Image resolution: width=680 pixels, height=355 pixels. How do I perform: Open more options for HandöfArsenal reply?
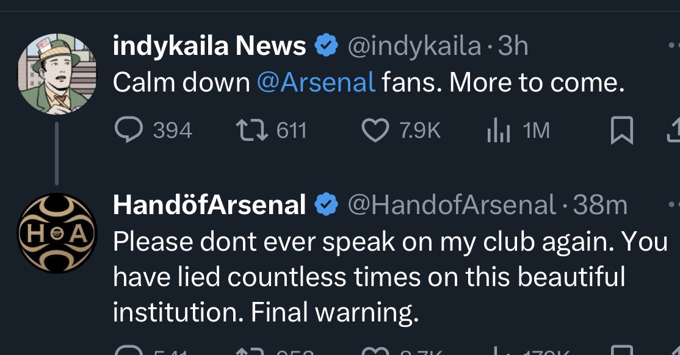click(673, 205)
